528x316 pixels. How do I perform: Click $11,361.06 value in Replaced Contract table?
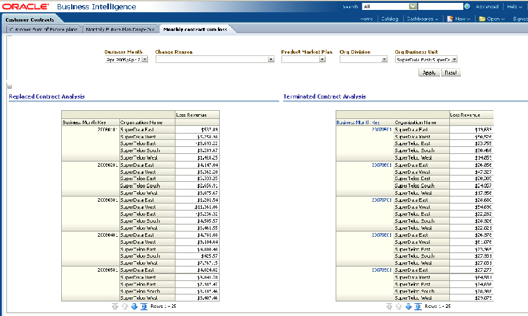206,207
